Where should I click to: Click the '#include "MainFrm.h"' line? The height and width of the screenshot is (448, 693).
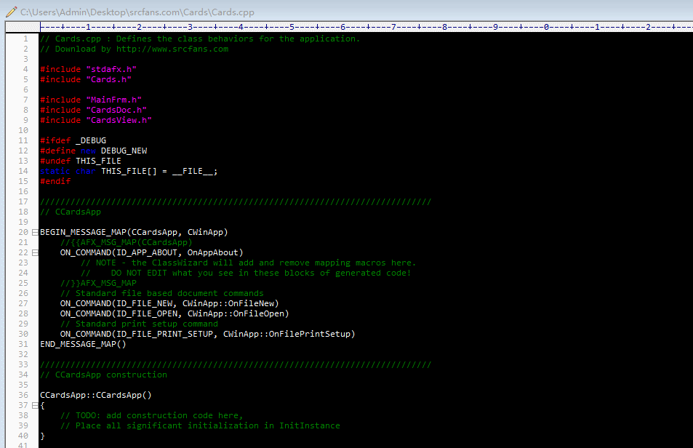91,100
